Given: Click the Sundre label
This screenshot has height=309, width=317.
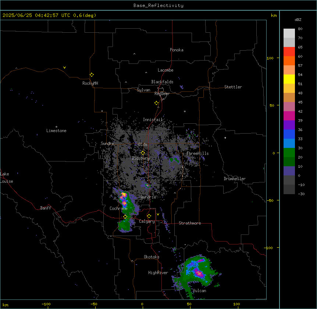Looking at the screenshot, I should 107,143.
